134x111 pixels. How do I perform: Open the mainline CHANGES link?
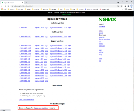[x=23, y=27]
